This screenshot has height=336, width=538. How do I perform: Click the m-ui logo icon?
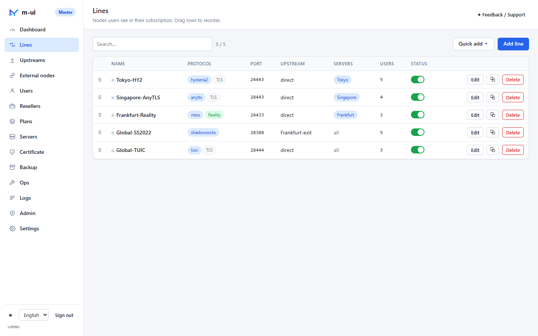click(x=13, y=12)
